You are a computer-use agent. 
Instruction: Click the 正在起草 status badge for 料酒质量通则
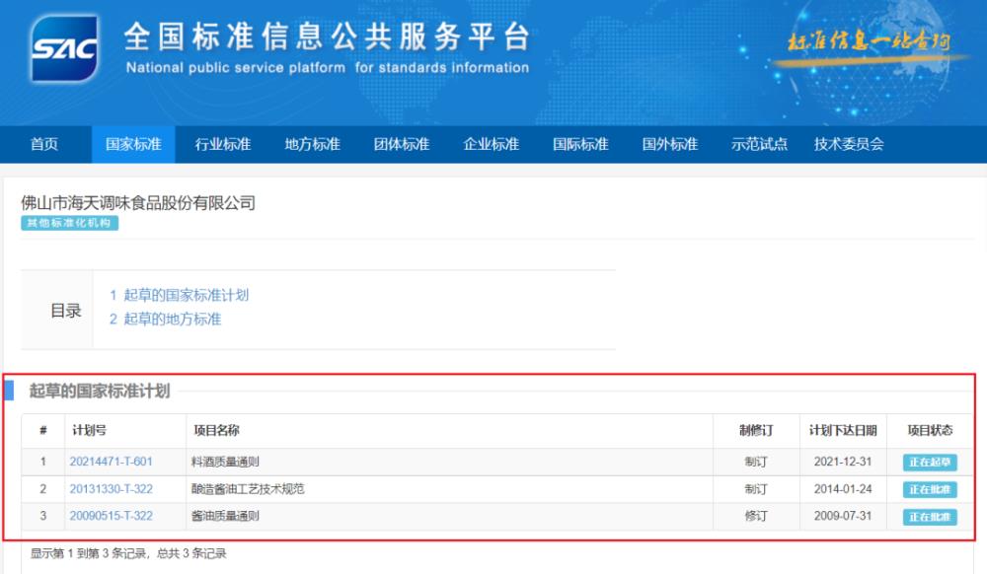coord(928,460)
